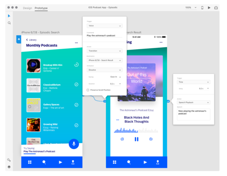This screenshot has height=176, width=227.
Task: Click the Monthly Podcasts heading
Action: [x=42, y=45]
